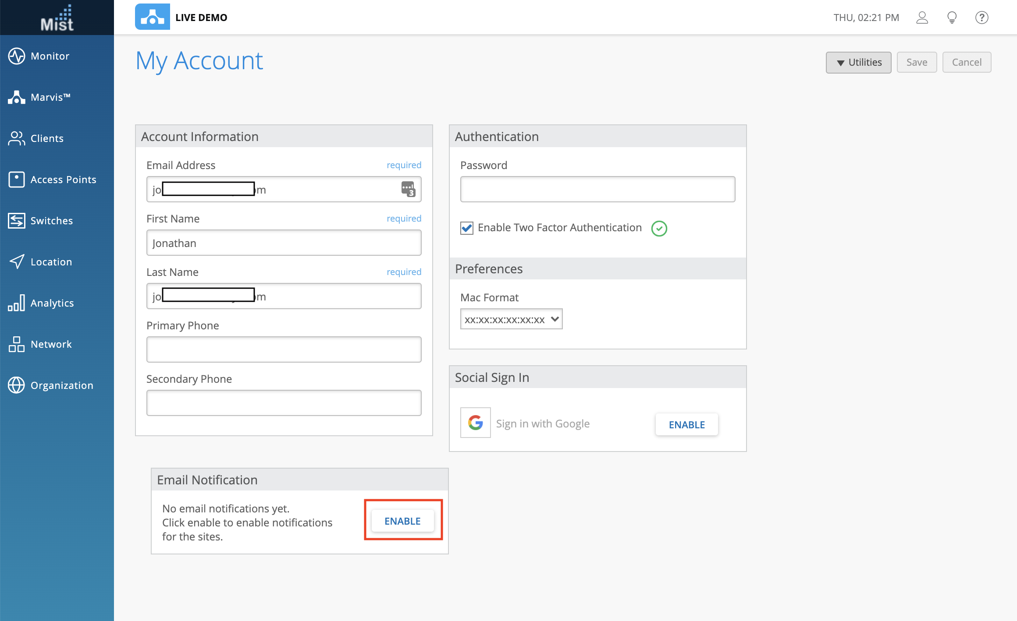Click the lightbulb icon in header
1017x621 pixels.
[952, 18]
